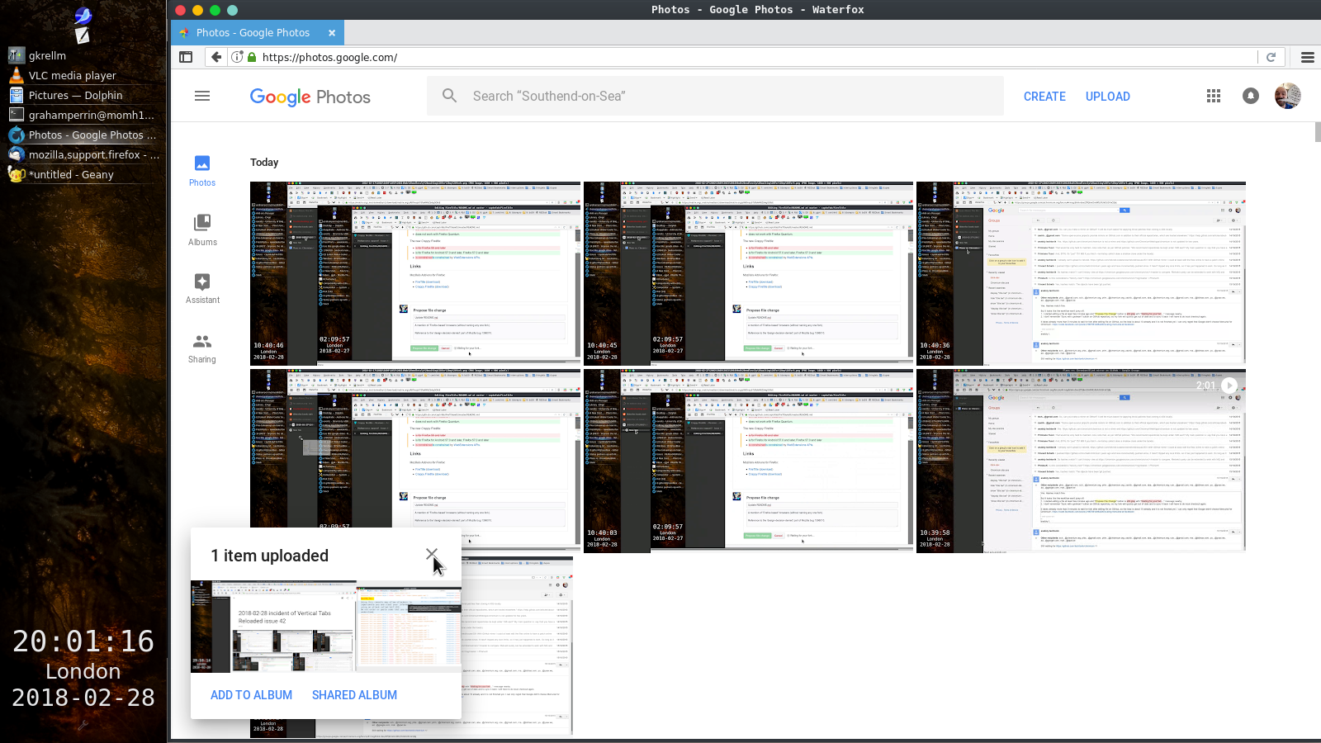Viewport: 1321px width, 743px height.
Task: Go back using browser back arrow
Action: 216,57
